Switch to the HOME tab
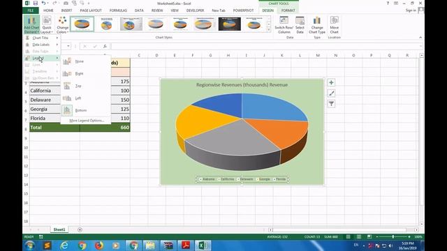This screenshot has height=251, width=447. [48, 10]
